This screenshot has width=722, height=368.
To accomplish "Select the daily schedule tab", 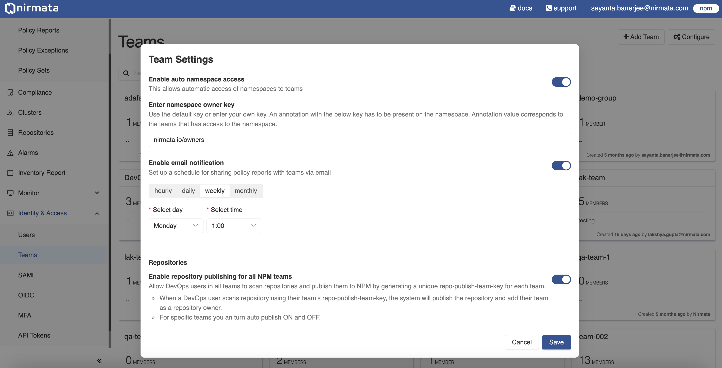I will click(x=188, y=191).
